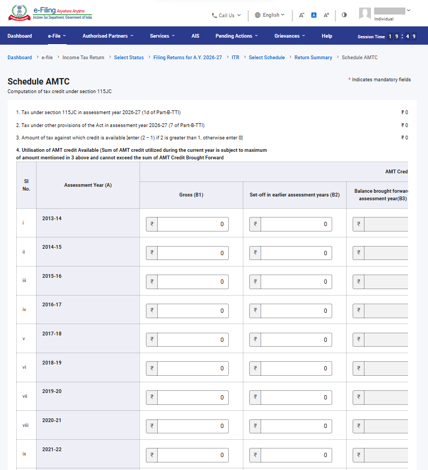
Task: Click the Gross (B1) column header
Action: click(191, 195)
